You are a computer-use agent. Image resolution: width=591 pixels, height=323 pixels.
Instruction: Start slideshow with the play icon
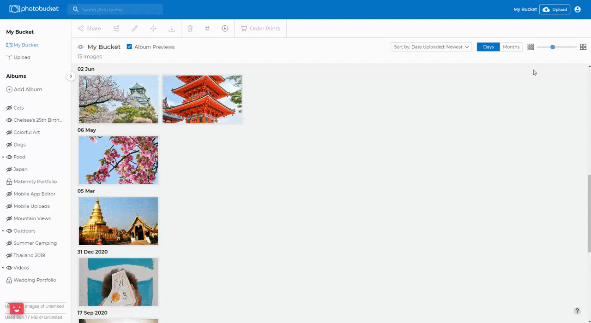225,29
